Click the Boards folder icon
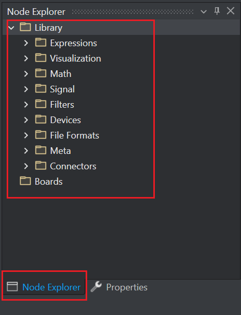This screenshot has width=241, height=315. (25, 181)
